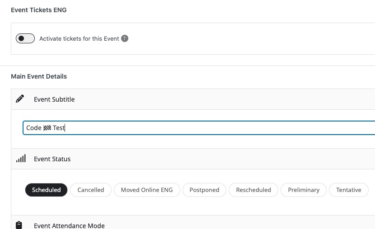Viewport: 375px width, 229px height.
Task: Mark the event as Postponed
Action: coord(204,190)
